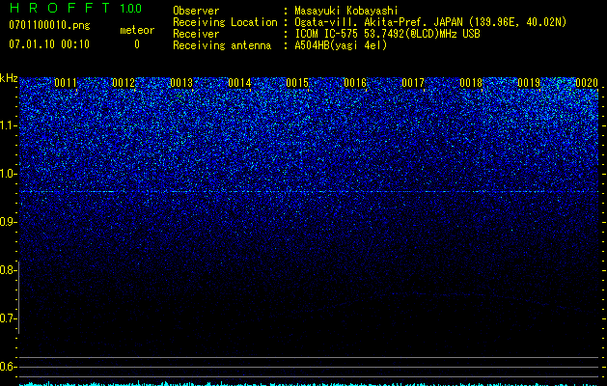Click the ICOM IC-575 receiver text
Image resolution: width=607 pixels, height=386 pixels.
pyautogui.click(x=387, y=34)
